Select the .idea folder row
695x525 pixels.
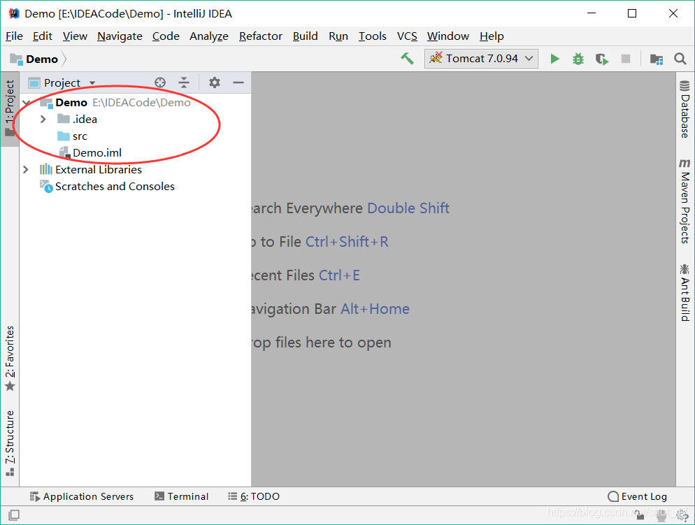(x=135, y=119)
